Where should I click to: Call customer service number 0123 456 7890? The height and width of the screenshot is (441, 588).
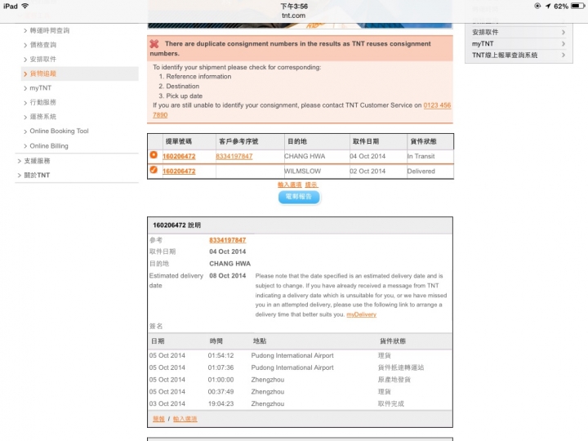point(437,105)
